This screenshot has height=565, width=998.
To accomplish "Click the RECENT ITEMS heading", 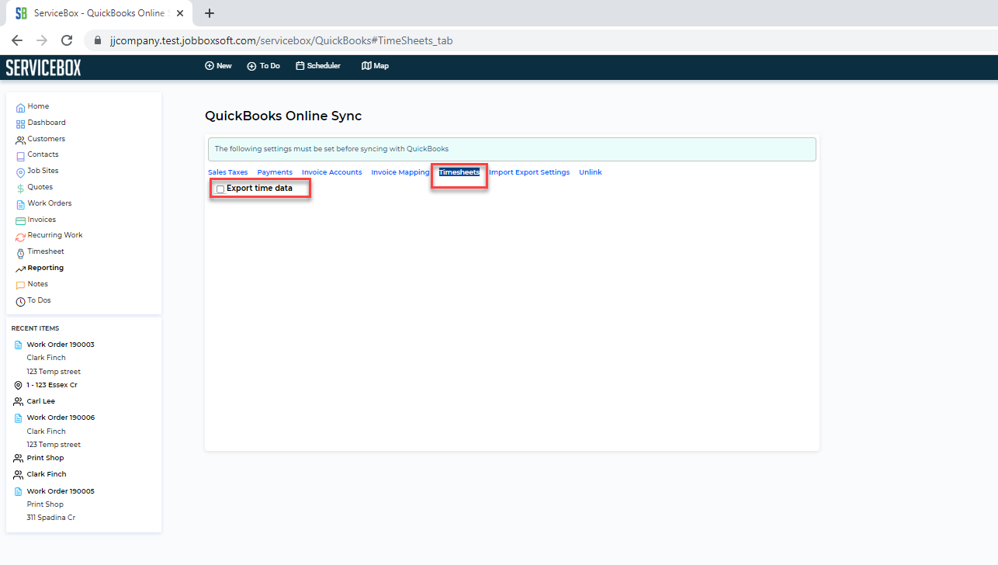I will [x=35, y=328].
